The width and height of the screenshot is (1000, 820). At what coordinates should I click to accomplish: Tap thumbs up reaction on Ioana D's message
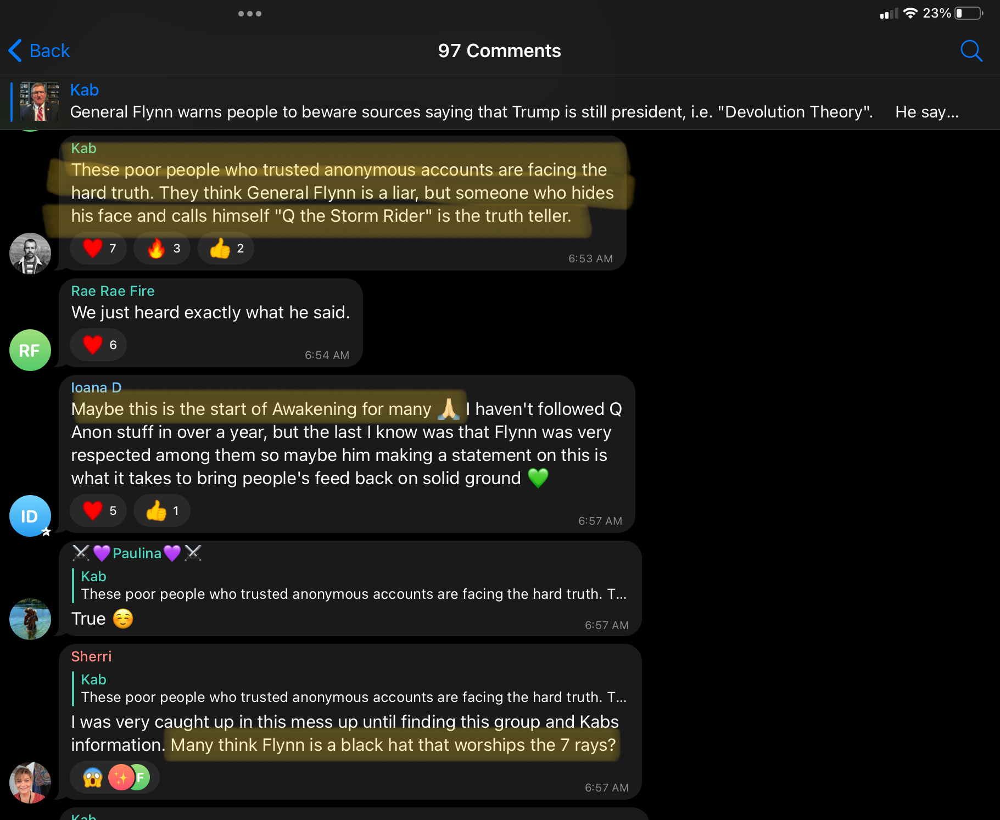pos(162,511)
